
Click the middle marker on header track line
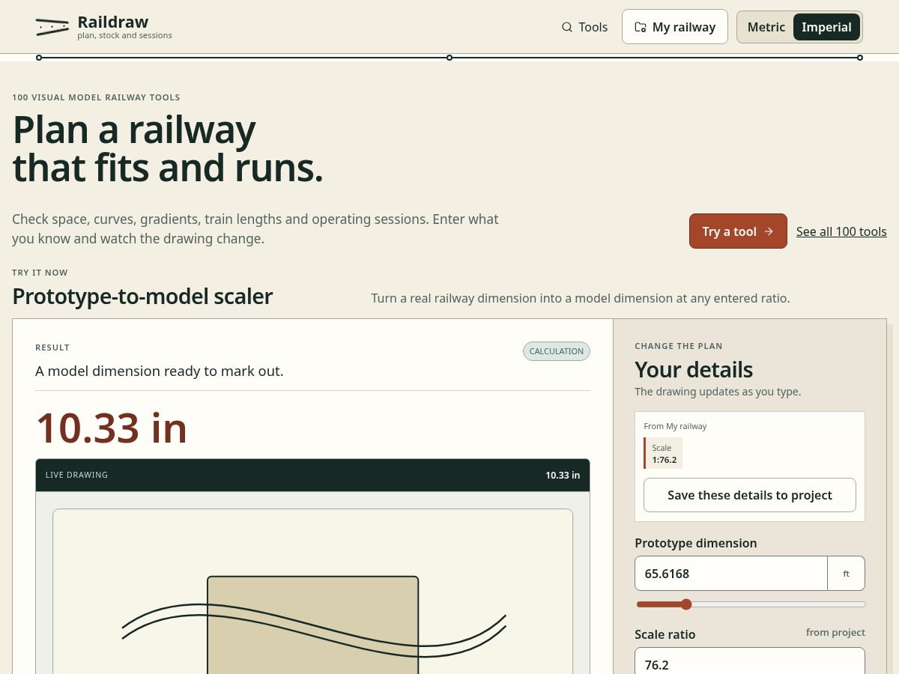(449, 58)
